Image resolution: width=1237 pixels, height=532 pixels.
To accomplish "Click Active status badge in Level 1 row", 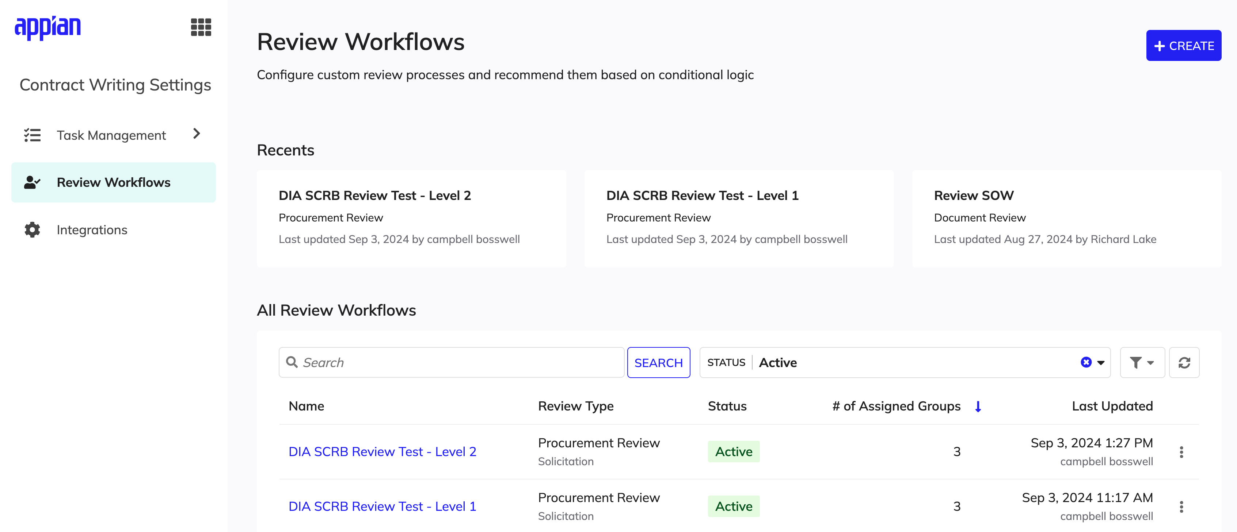I will 734,506.
